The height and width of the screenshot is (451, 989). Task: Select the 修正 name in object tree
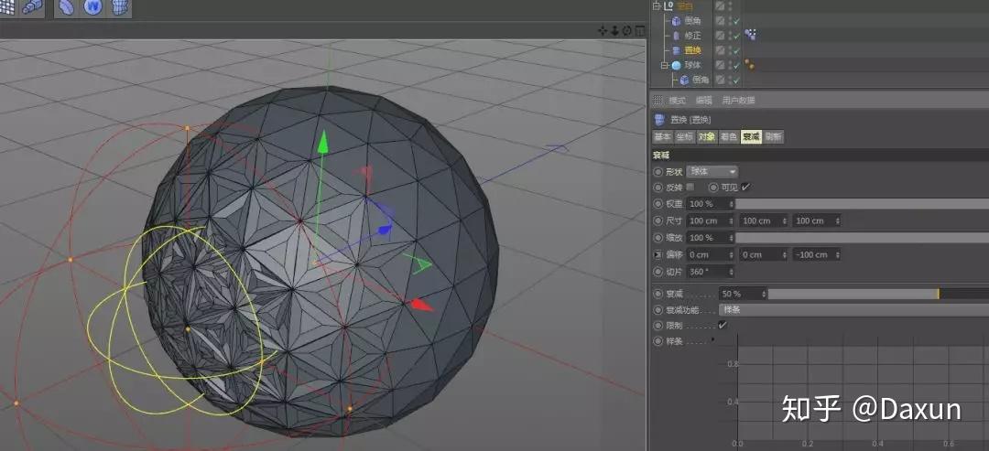pos(692,36)
